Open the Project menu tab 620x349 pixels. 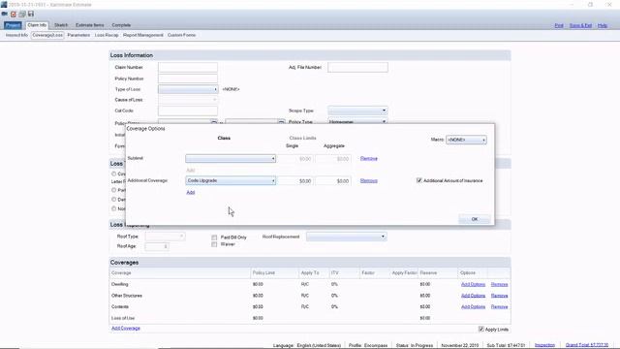click(x=13, y=25)
